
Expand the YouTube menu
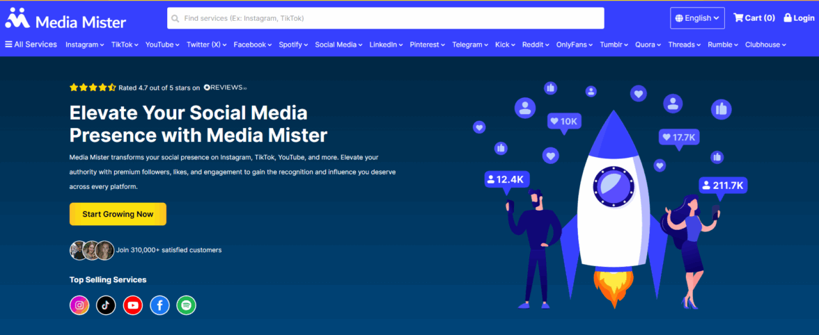click(162, 44)
